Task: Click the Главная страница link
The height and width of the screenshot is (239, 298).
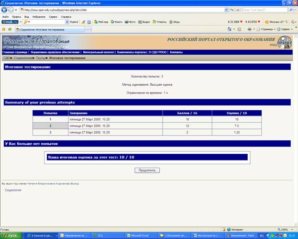Action: [15, 52]
